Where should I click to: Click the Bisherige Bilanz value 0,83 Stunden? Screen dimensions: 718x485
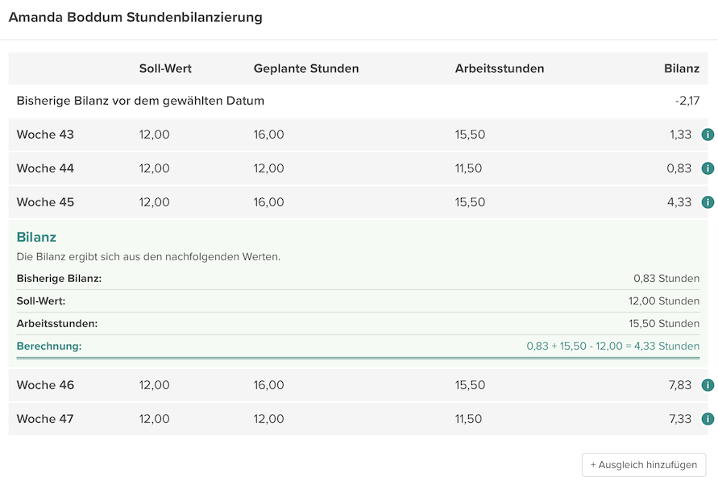(667, 278)
